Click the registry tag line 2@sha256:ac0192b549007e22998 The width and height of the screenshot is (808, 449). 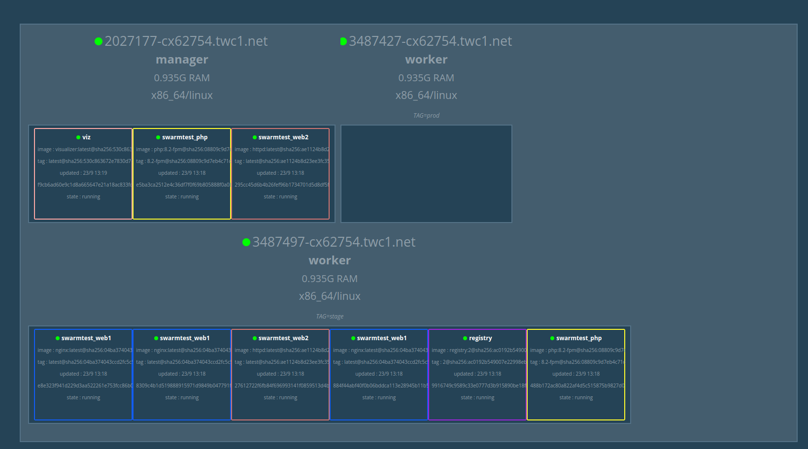coord(479,362)
